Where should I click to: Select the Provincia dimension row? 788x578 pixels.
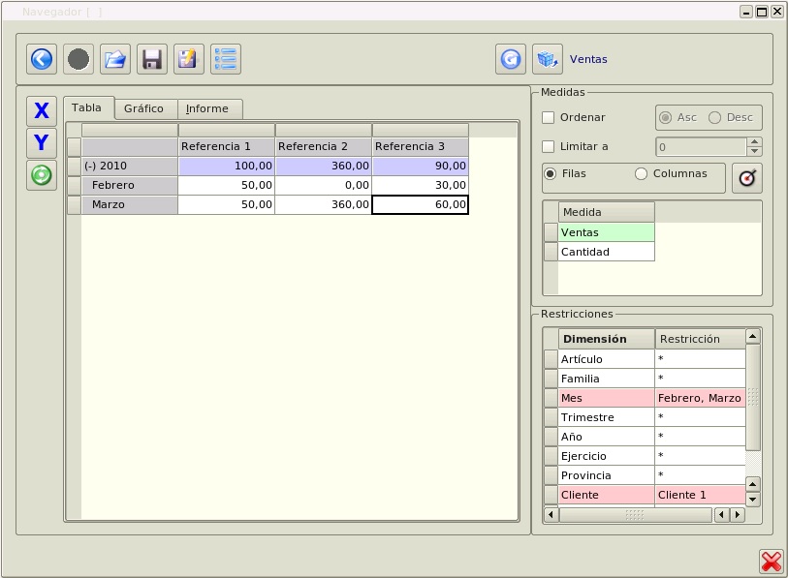coord(606,475)
